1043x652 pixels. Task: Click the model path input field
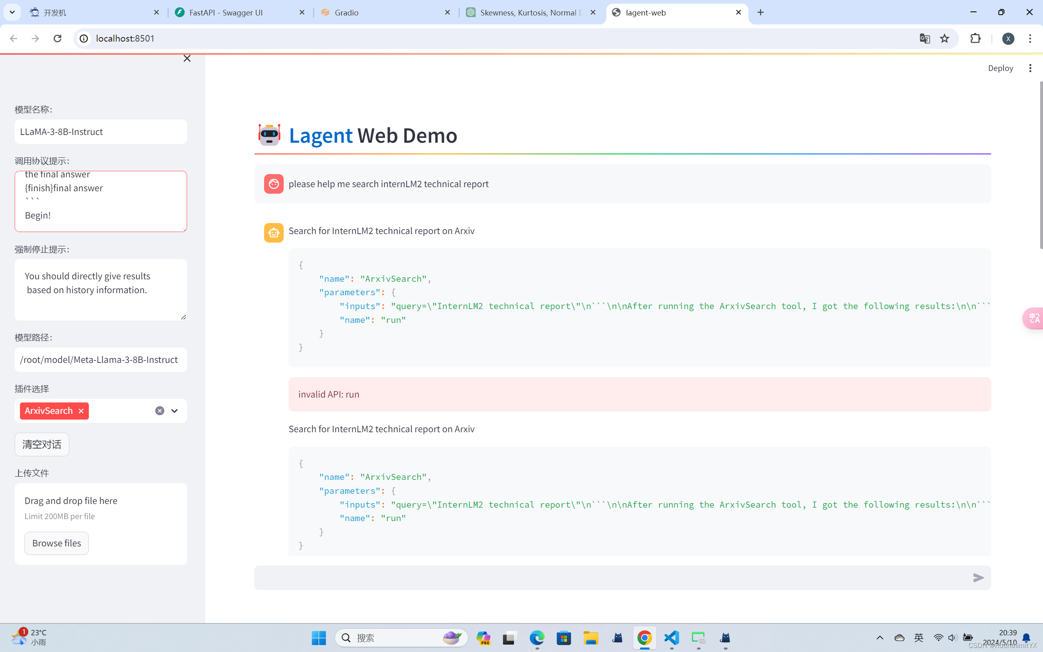click(x=101, y=360)
